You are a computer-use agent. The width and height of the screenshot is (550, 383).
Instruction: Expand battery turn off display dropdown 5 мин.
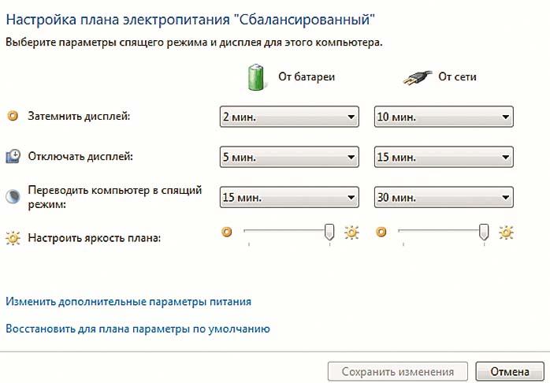pyautogui.click(x=288, y=157)
